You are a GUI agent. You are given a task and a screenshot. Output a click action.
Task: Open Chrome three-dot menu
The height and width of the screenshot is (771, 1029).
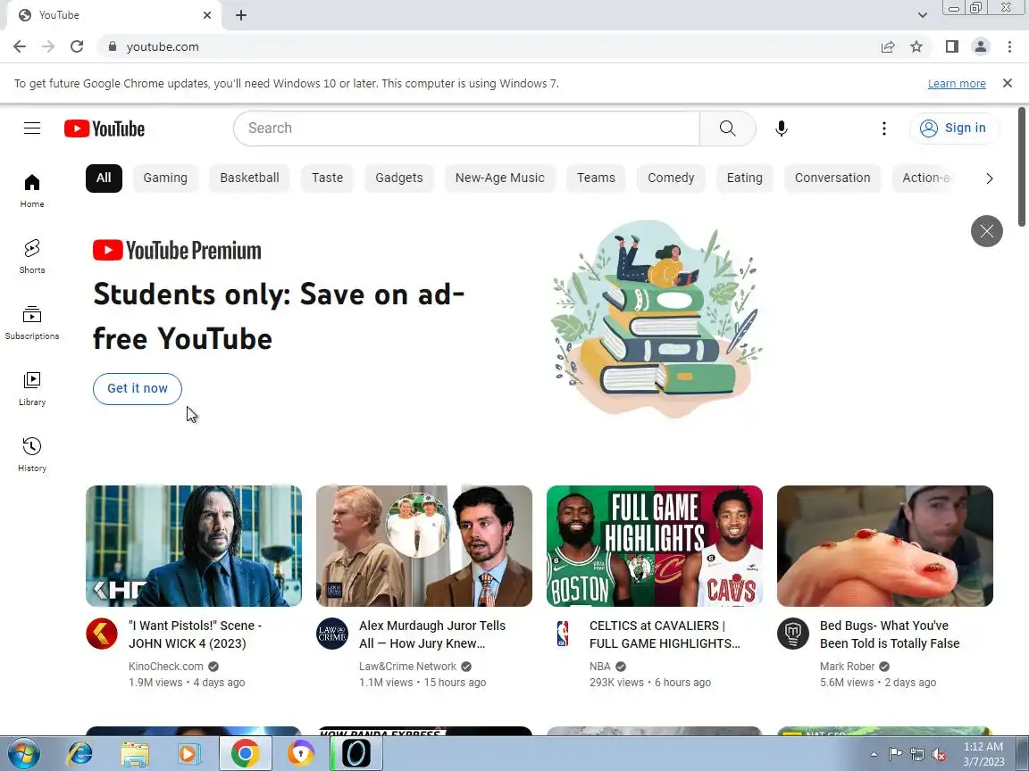point(1009,46)
